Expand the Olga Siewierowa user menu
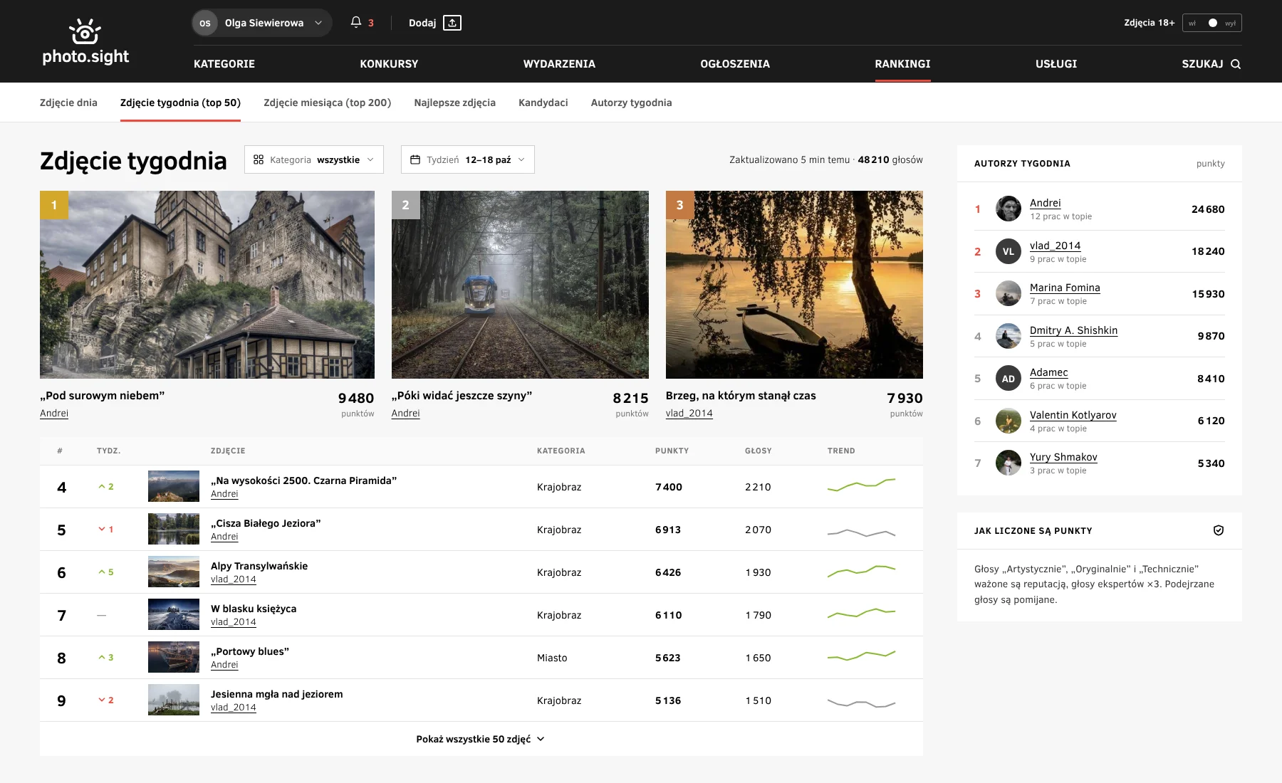The width and height of the screenshot is (1282, 783). pyautogui.click(x=261, y=23)
